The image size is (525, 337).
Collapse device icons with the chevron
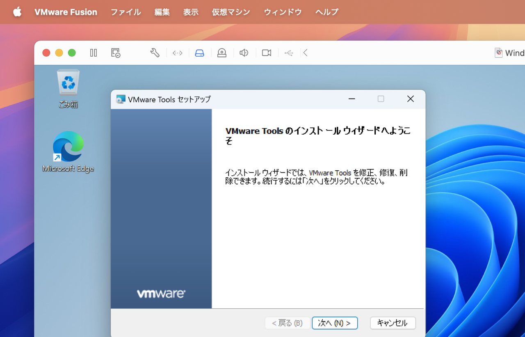(306, 53)
